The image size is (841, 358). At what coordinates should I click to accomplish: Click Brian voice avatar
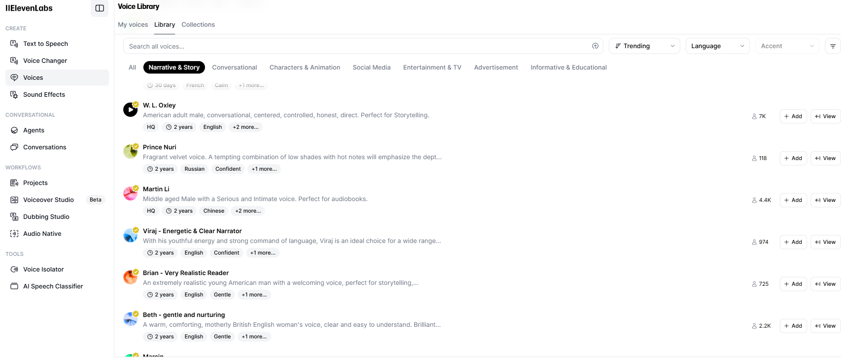(x=130, y=277)
